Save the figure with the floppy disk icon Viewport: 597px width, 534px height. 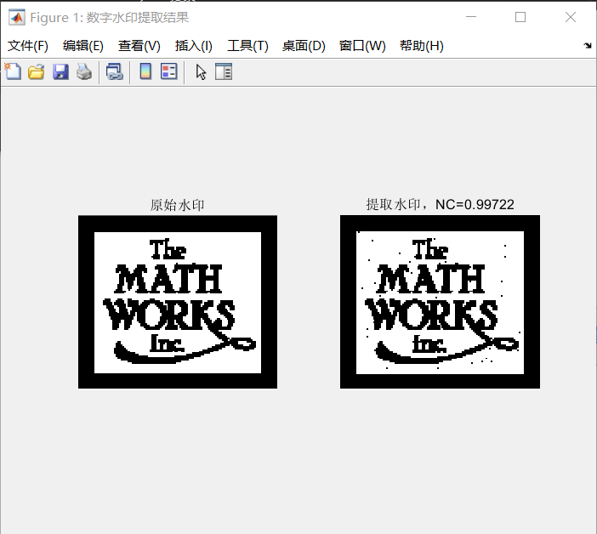pyautogui.click(x=60, y=71)
